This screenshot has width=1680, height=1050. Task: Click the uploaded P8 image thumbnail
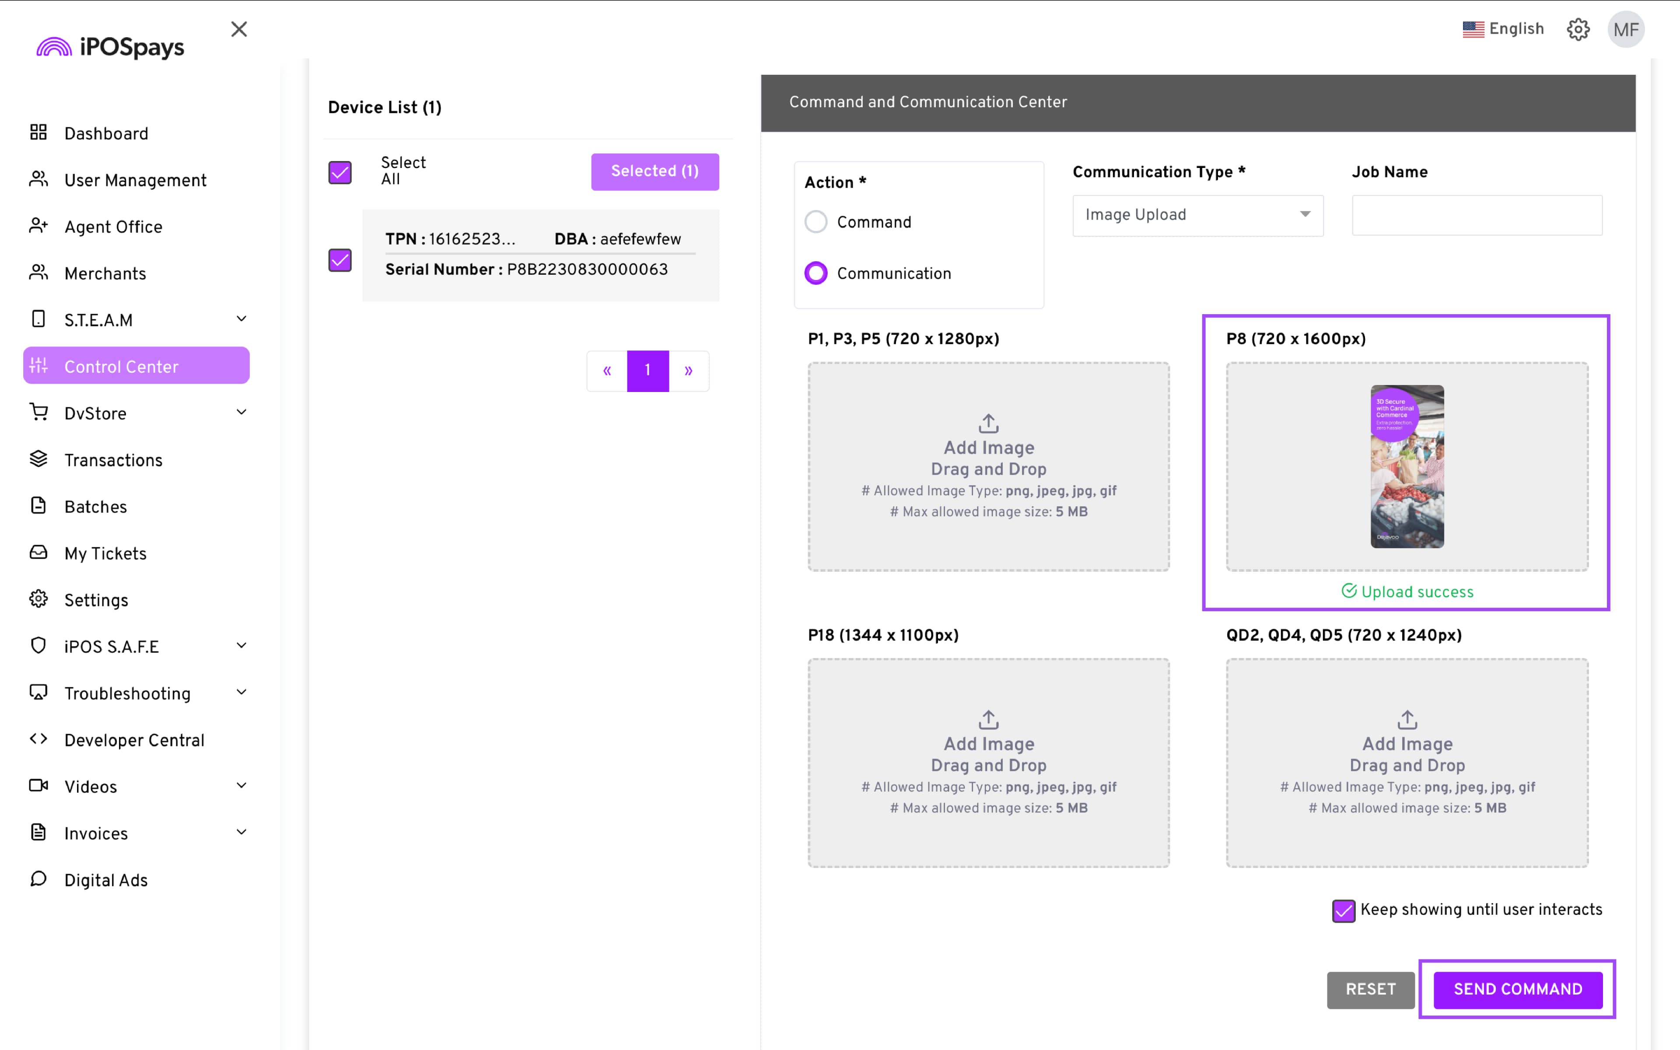pos(1407,467)
